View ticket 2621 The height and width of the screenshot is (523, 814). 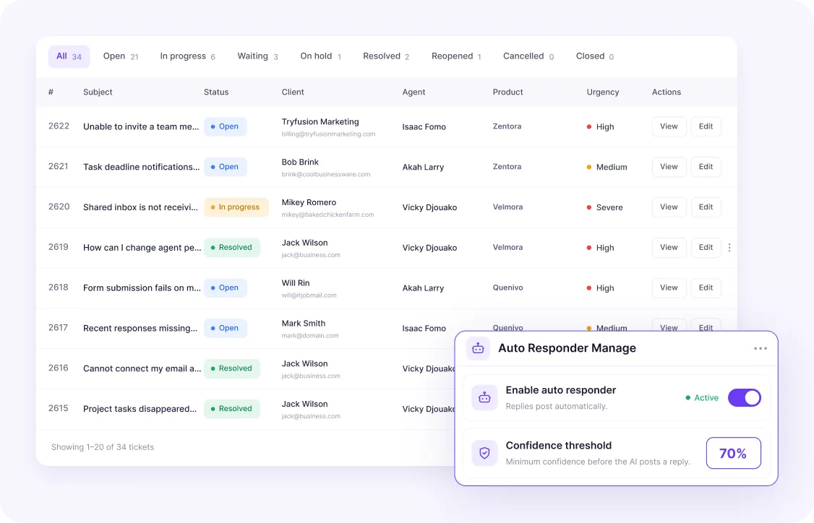(669, 167)
